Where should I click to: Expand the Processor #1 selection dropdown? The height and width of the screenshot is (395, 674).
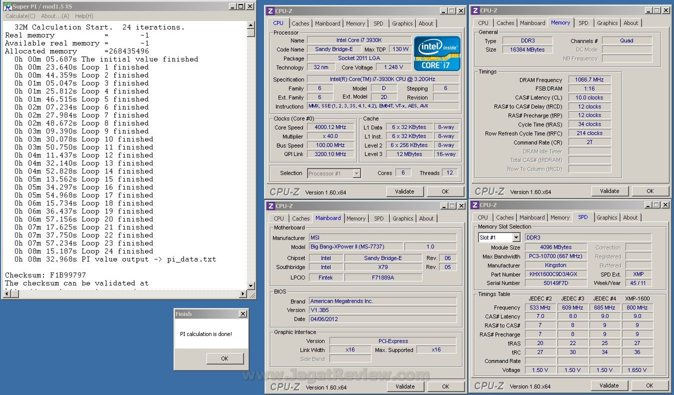point(356,173)
